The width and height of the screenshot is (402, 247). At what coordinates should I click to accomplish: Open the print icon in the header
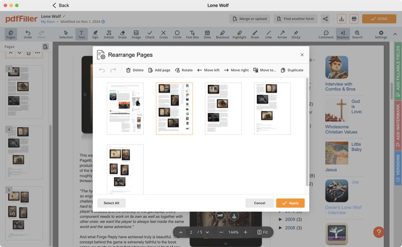pos(354,18)
